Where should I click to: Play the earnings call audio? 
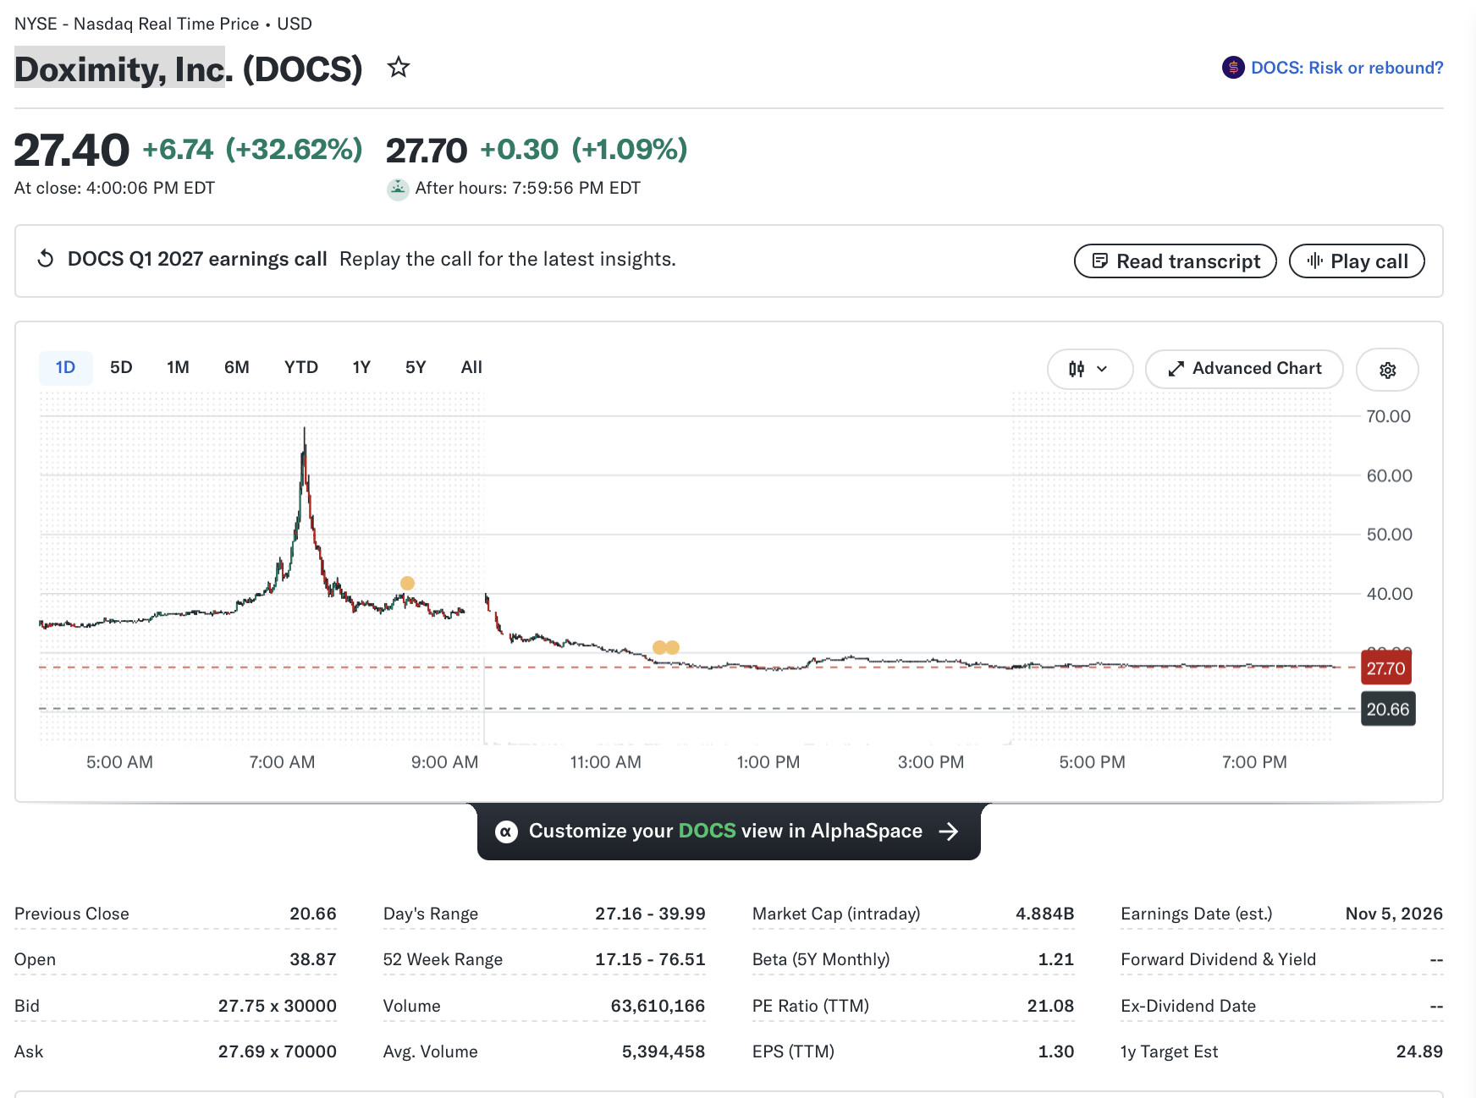pos(1357,261)
